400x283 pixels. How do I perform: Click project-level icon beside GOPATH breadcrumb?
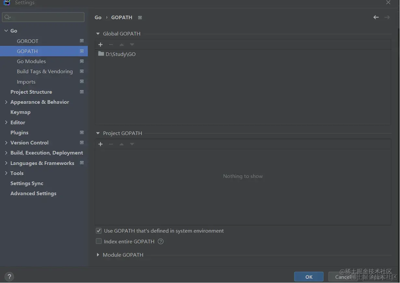(140, 18)
